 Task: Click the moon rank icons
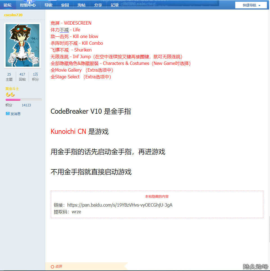coord(10,95)
